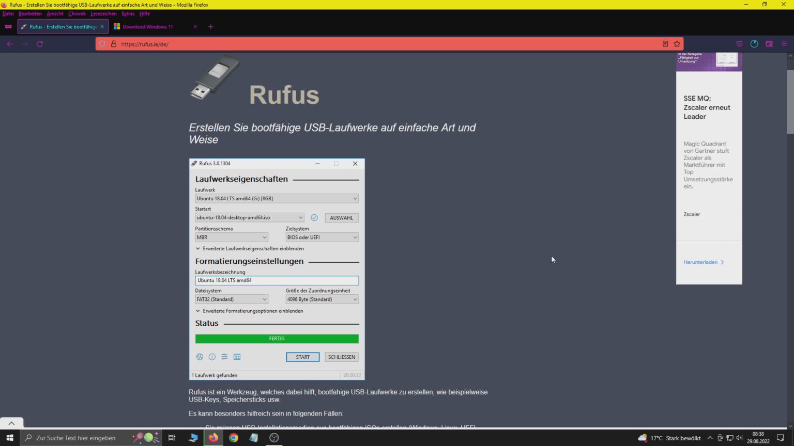
Task: Open reader view in the address bar
Action: [x=665, y=44]
